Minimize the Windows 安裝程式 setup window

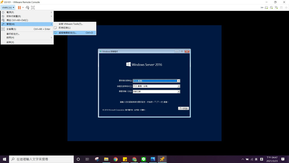coord(177,52)
